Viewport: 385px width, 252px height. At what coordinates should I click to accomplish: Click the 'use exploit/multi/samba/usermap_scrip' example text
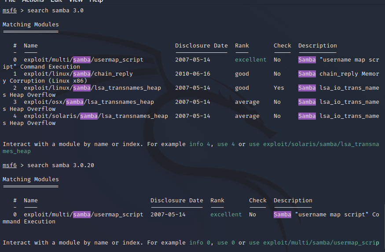[x=314, y=243]
